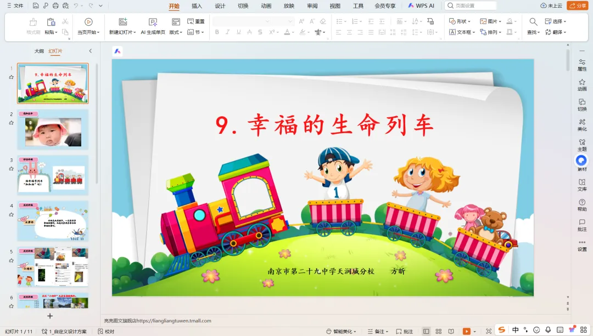Open the 设置 settings in right sidebar
The height and width of the screenshot is (336, 593).
tap(582, 246)
